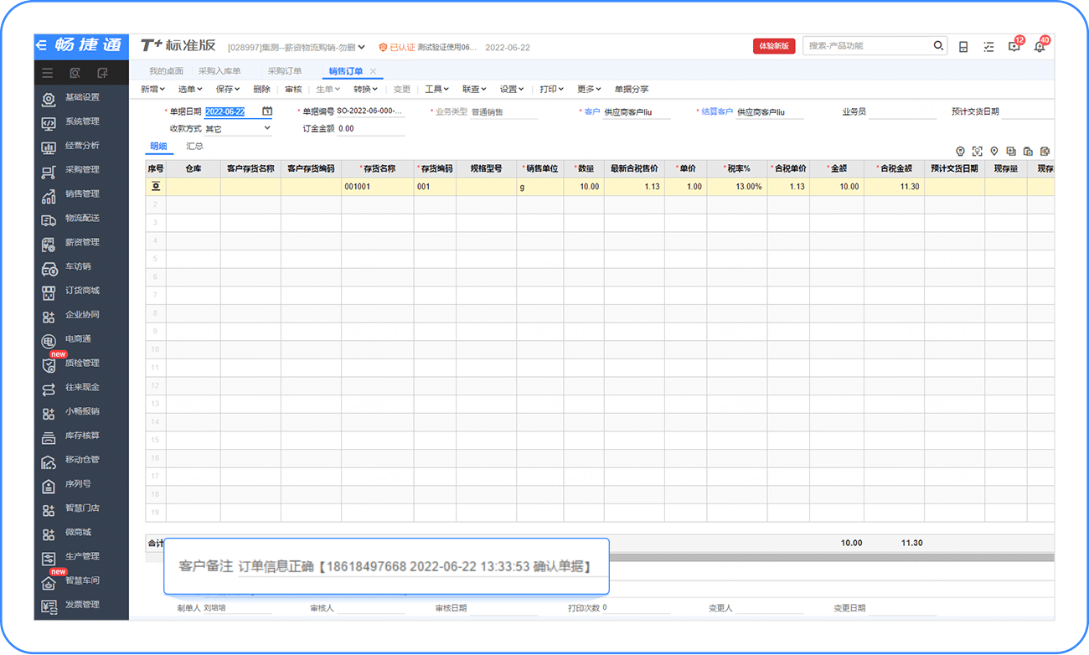Open 销售管理 in the sidebar

82,193
